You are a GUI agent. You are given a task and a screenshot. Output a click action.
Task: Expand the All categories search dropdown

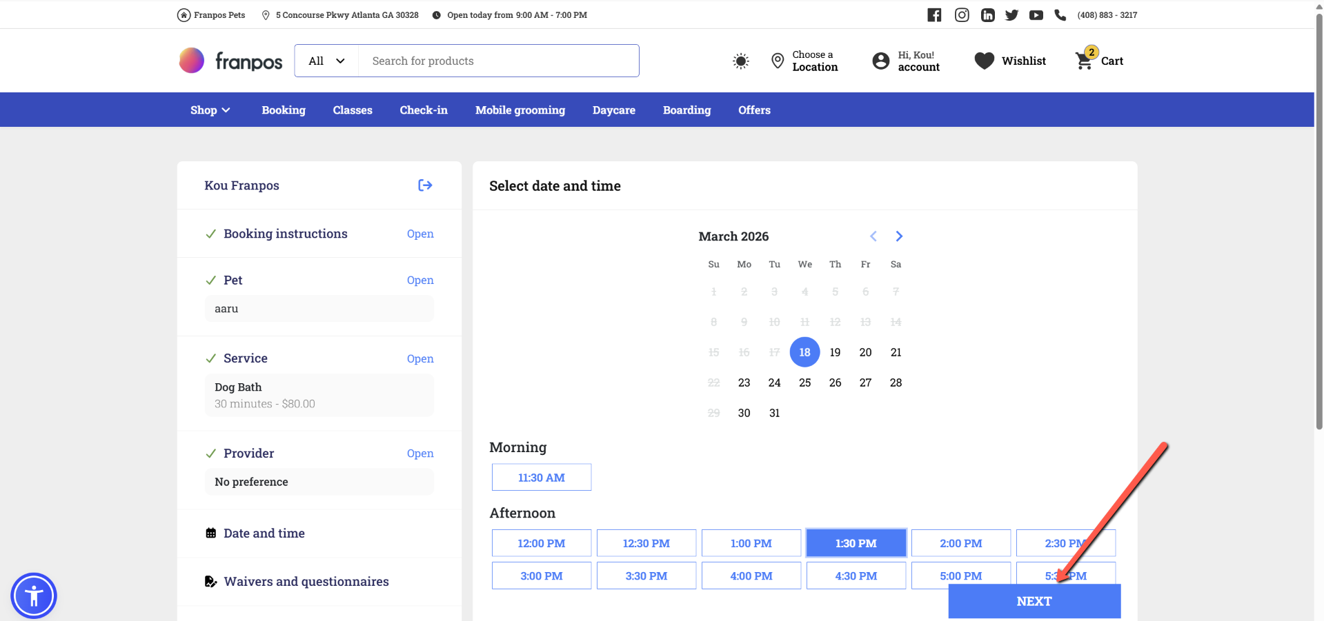point(326,61)
